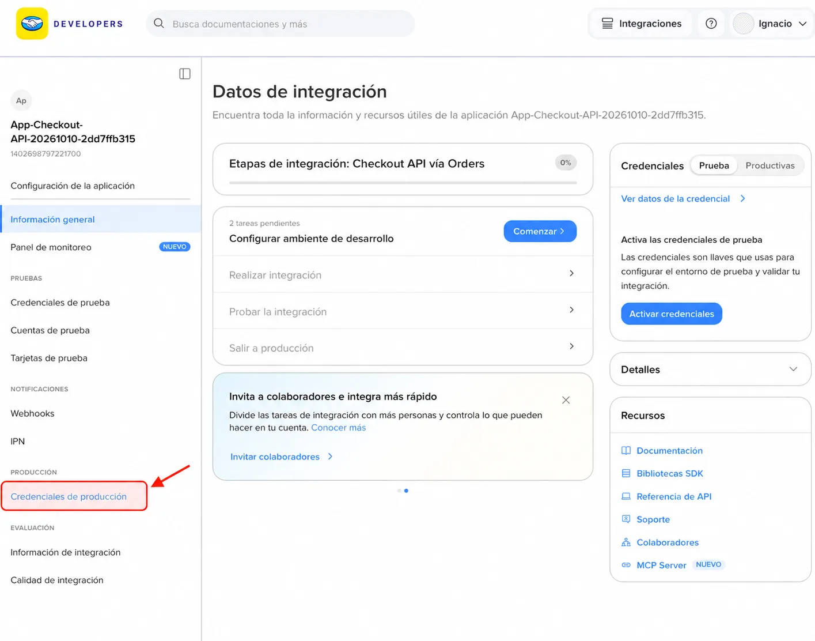Click the search magnifier icon

coord(159,24)
